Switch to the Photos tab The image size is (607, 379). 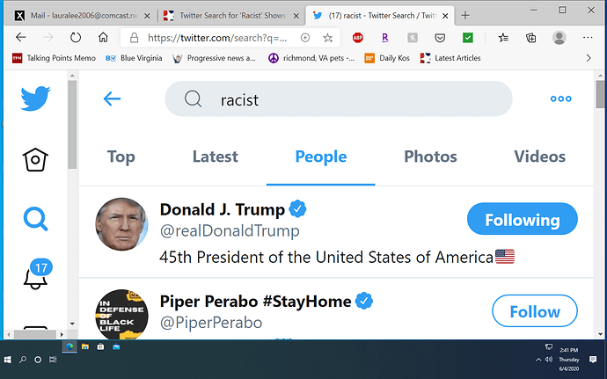pos(430,157)
